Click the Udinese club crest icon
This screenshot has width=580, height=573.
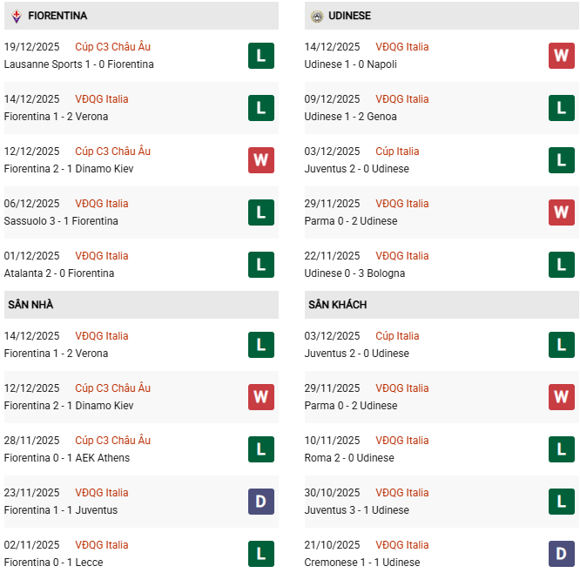[x=316, y=16]
